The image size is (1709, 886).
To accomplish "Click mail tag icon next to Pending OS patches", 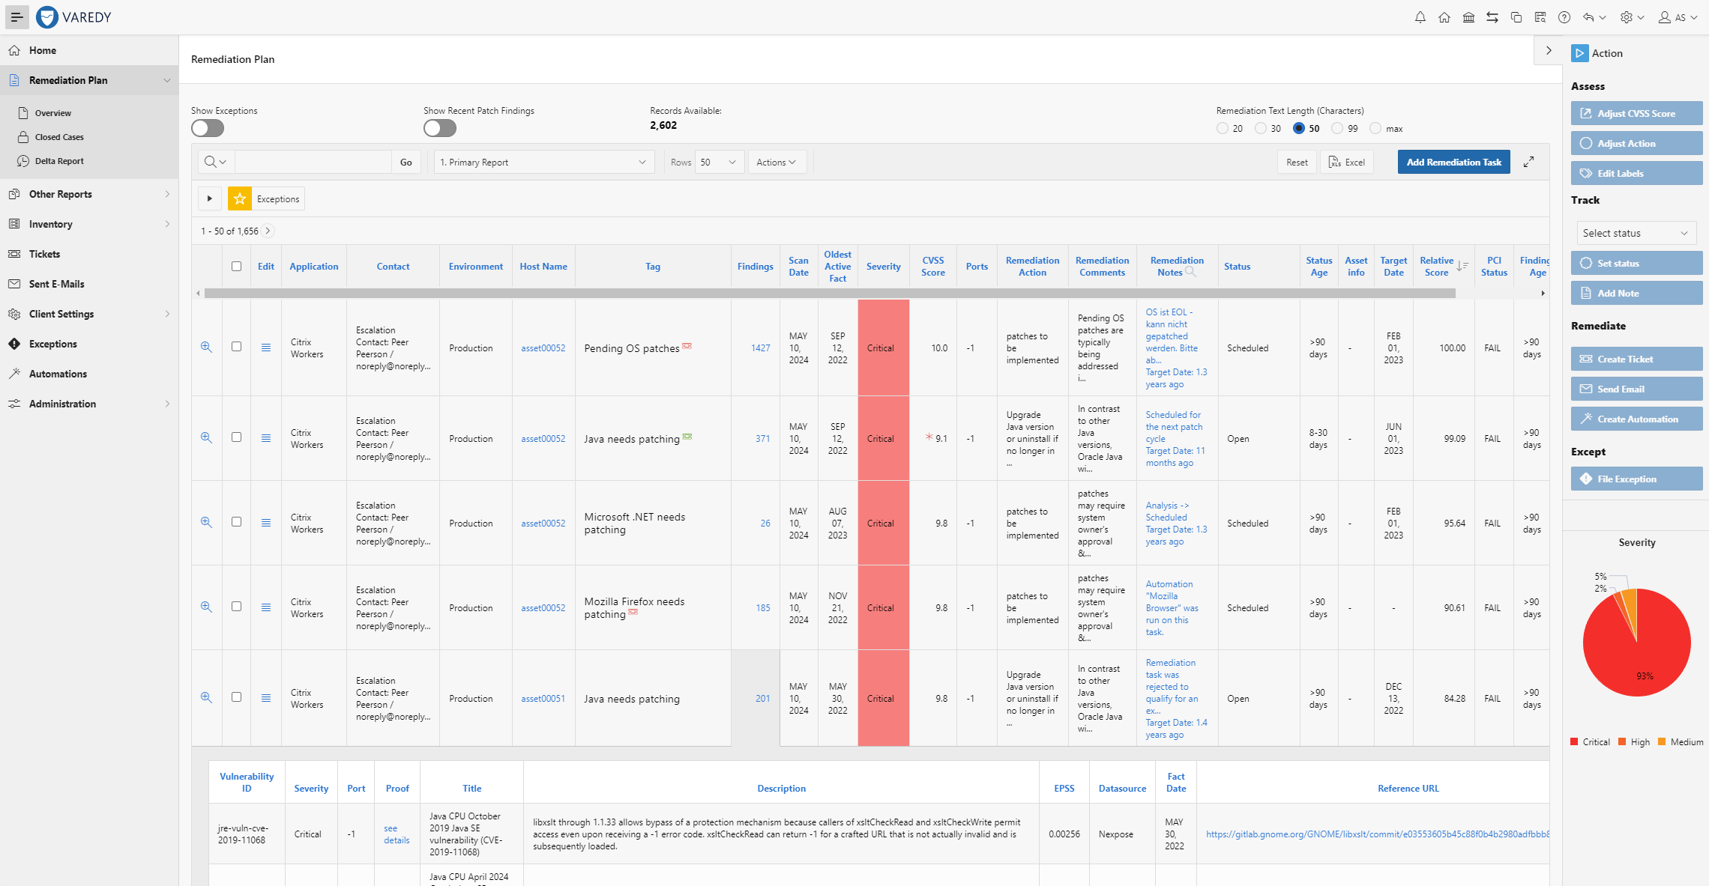I will tap(687, 346).
